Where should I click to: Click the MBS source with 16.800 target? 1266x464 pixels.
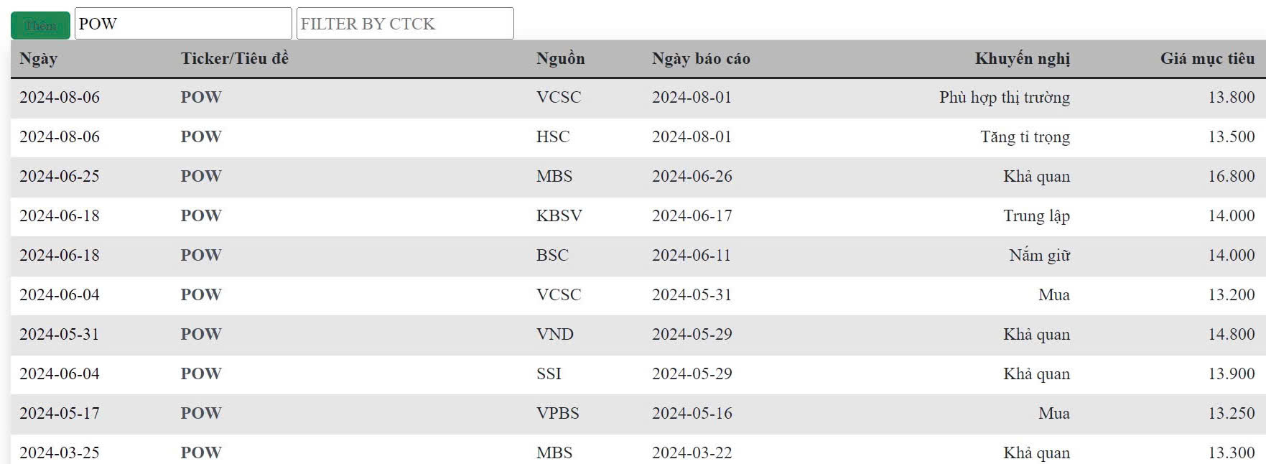[554, 176]
